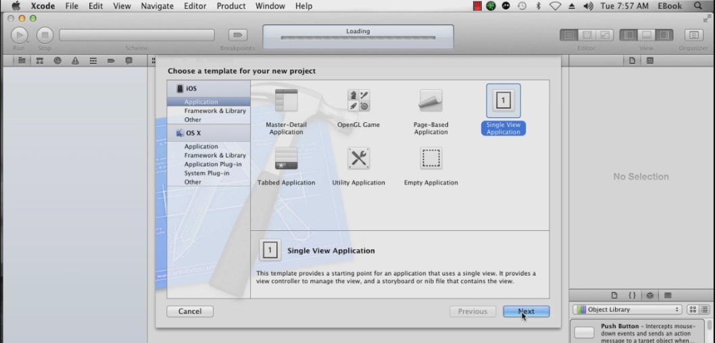Open the Scheme selector field
The height and width of the screenshot is (343, 715).
(x=137, y=35)
